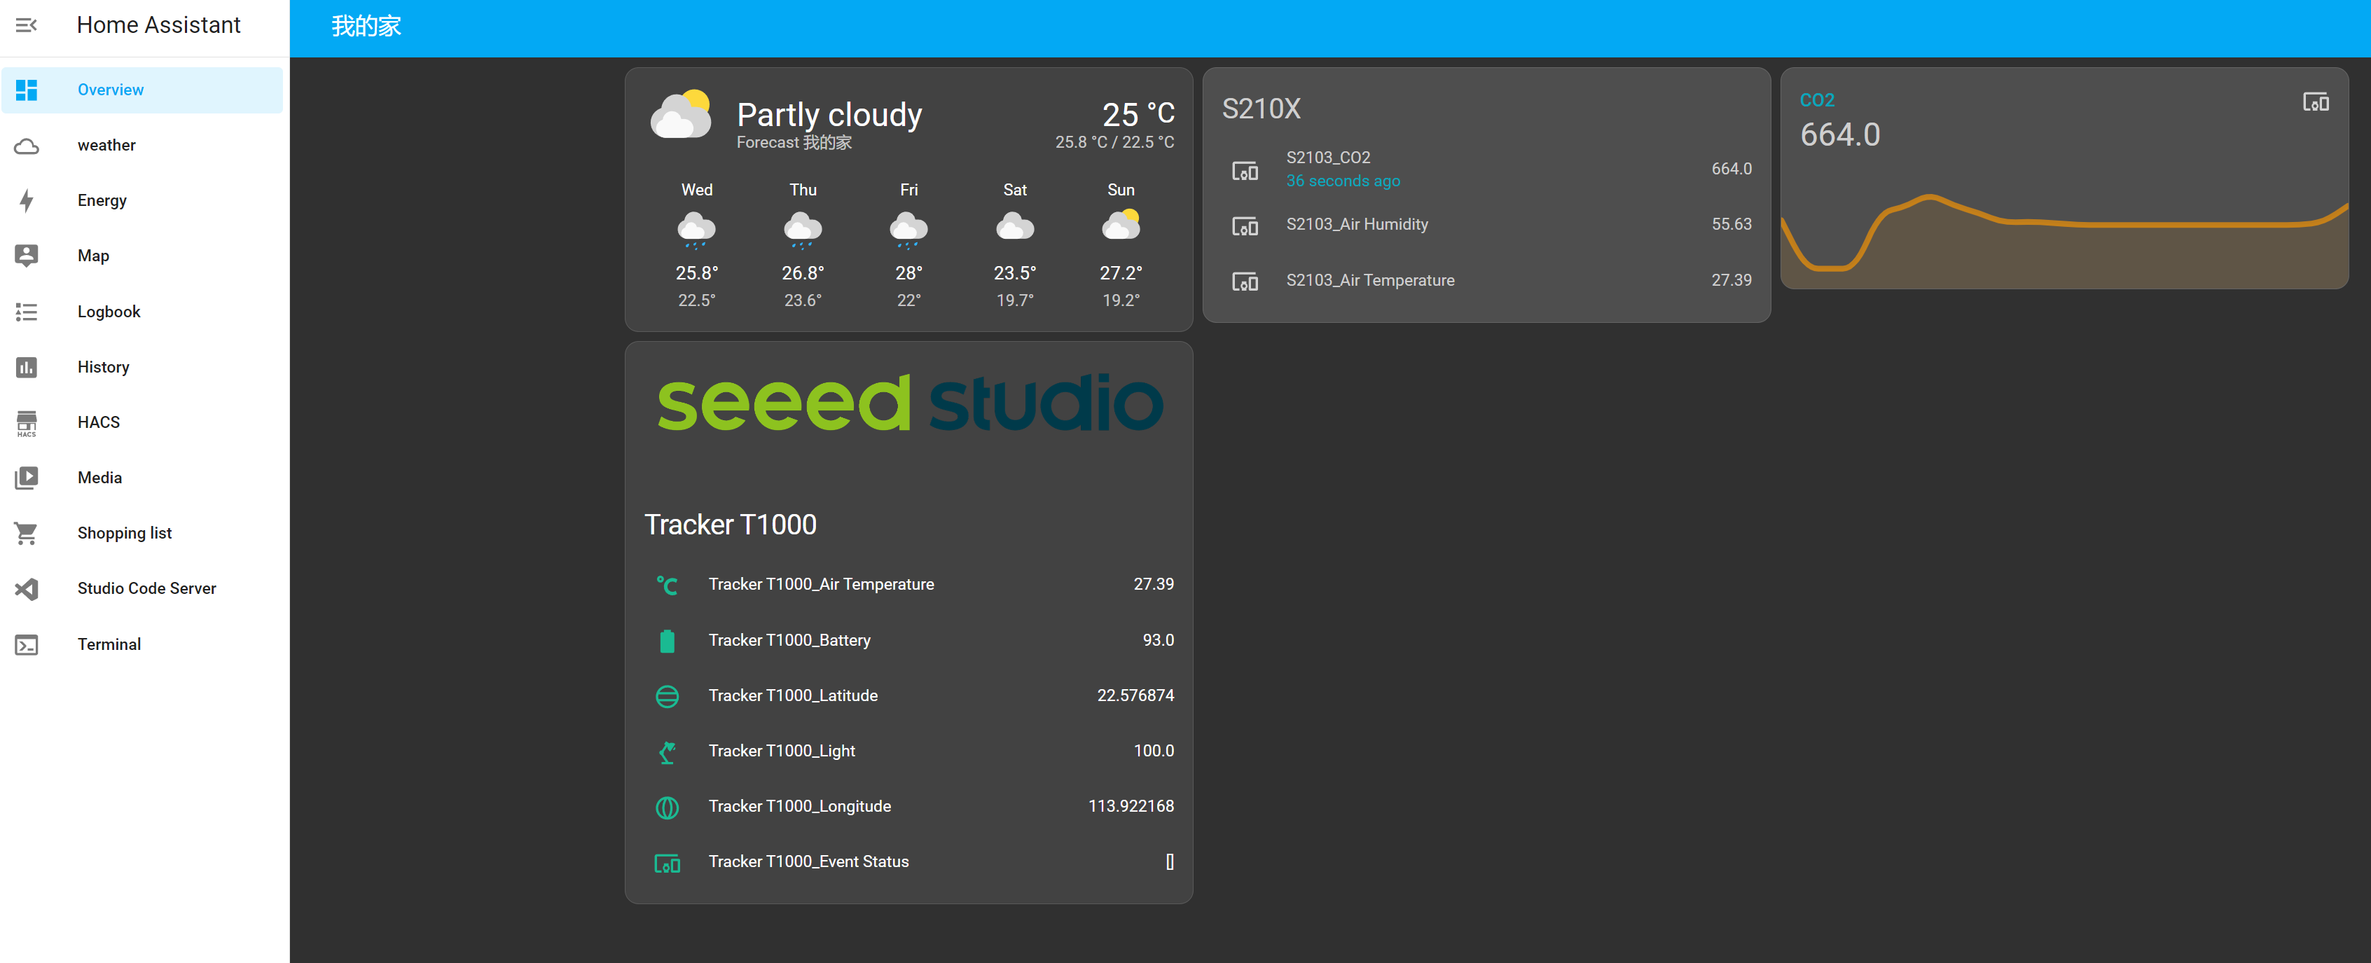Open the weather sidebar page
Viewport: 2371px width, 963px height.
pyautogui.click(x=143, y=146)
